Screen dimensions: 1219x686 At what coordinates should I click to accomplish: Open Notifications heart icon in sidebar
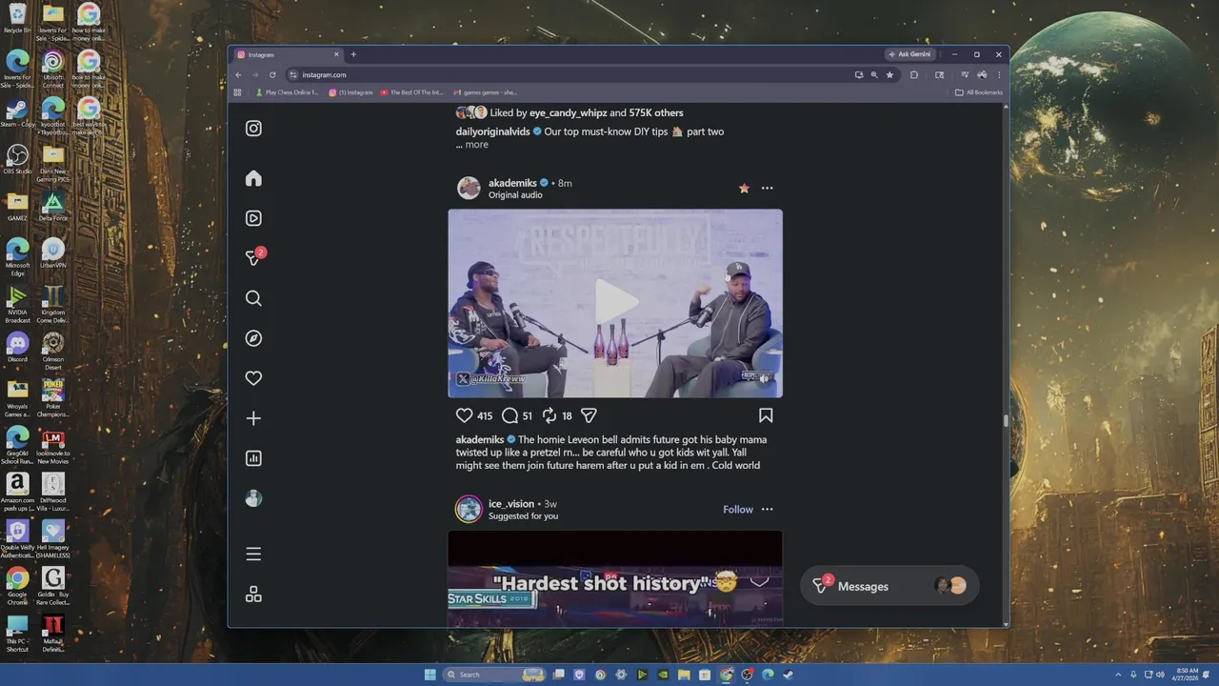click(253, 378)
